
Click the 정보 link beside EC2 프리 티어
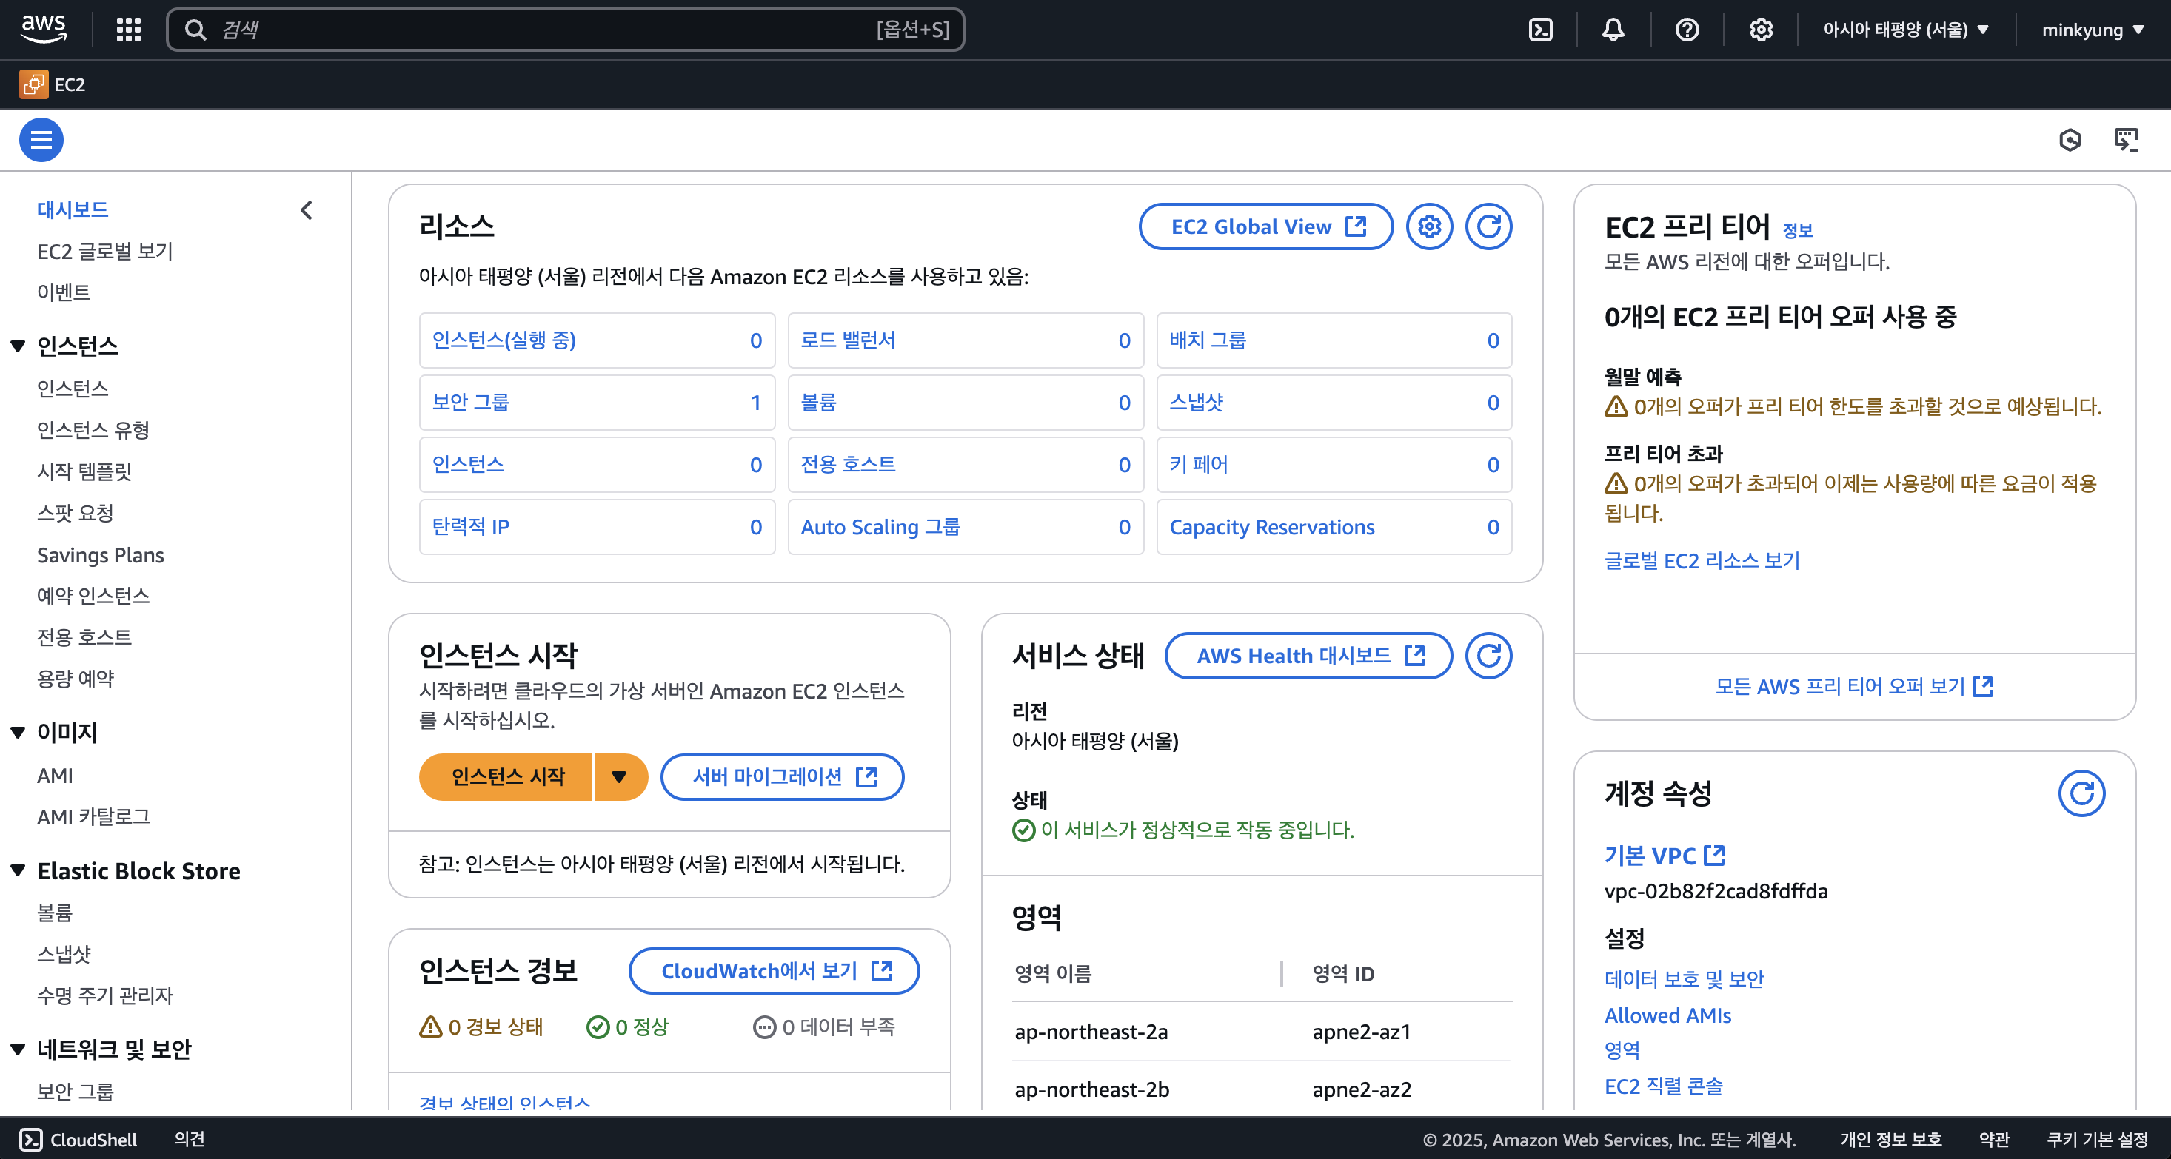pyautogui.click(x=1797, y=230)
